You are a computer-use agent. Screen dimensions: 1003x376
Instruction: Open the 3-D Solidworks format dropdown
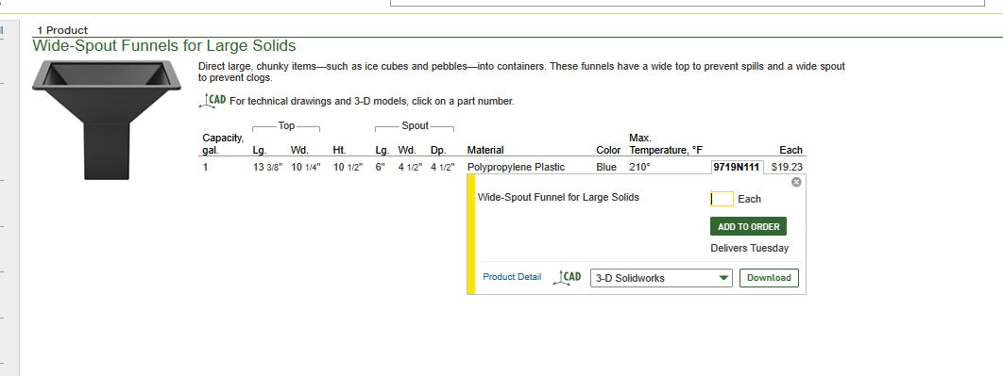coord(661,278)
